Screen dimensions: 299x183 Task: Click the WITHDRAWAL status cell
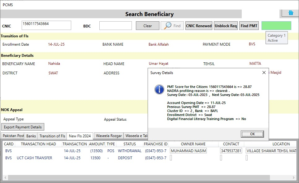pos(130,151)
